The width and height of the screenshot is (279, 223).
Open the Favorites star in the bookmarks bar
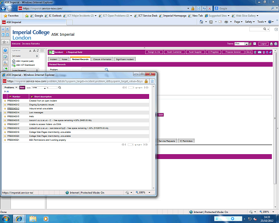(4, 16)
